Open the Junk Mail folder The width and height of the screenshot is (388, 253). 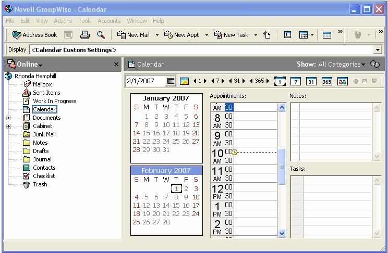pyautogui.click(x=44, y=134)
